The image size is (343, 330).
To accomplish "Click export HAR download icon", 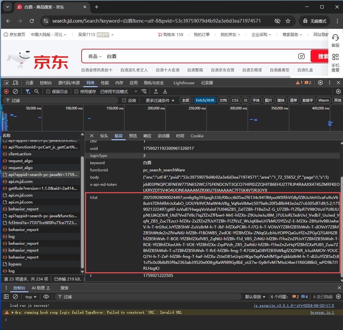I will point(165,91).
